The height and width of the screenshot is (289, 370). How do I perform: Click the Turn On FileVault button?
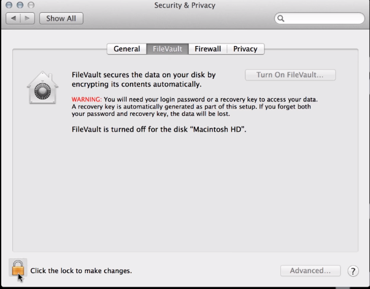290,75
